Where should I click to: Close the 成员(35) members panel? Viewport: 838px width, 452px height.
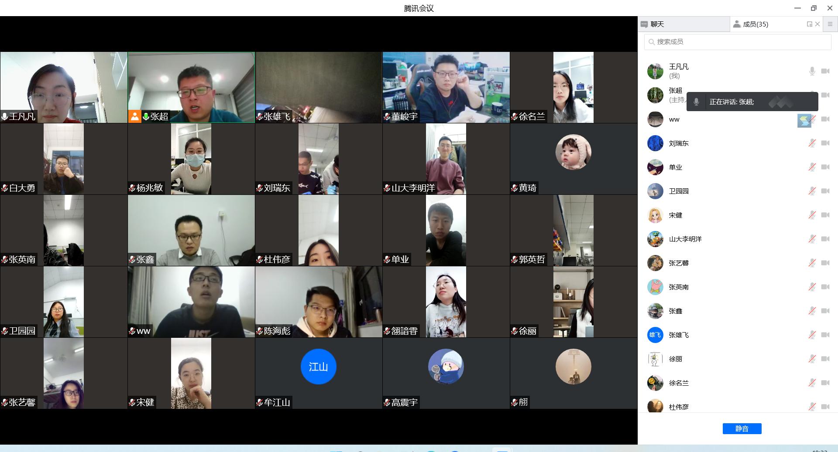(817, 24)
